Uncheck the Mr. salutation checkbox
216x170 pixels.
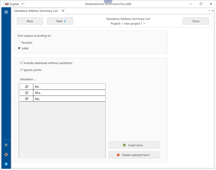click(x=27, y=87)
